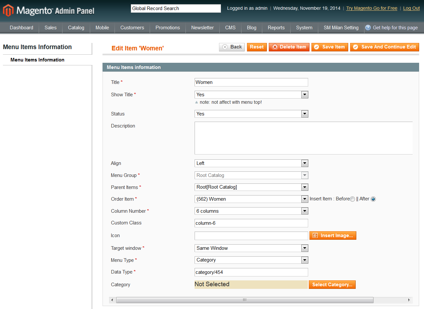Select the Before radio for Insert Item
The width and height of the screenshot is (424, 309).
(352, 199)
